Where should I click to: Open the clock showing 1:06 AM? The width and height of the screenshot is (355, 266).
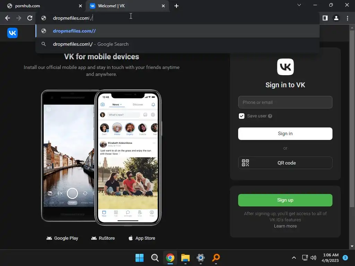[330, 258]
